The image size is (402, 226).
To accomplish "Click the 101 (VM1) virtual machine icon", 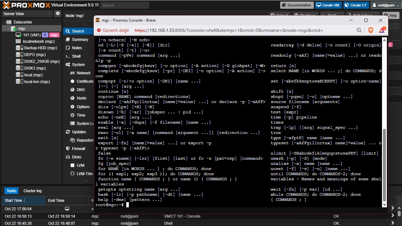I will pyautogui.click(x=19, y=35).
